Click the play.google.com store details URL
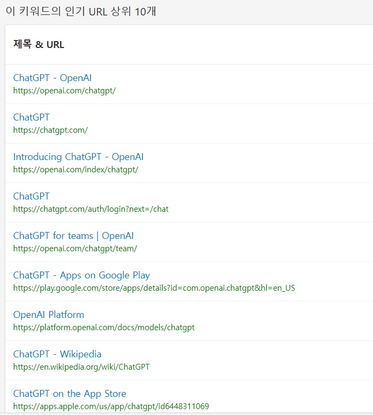373x415 pixels. (154, 288)
